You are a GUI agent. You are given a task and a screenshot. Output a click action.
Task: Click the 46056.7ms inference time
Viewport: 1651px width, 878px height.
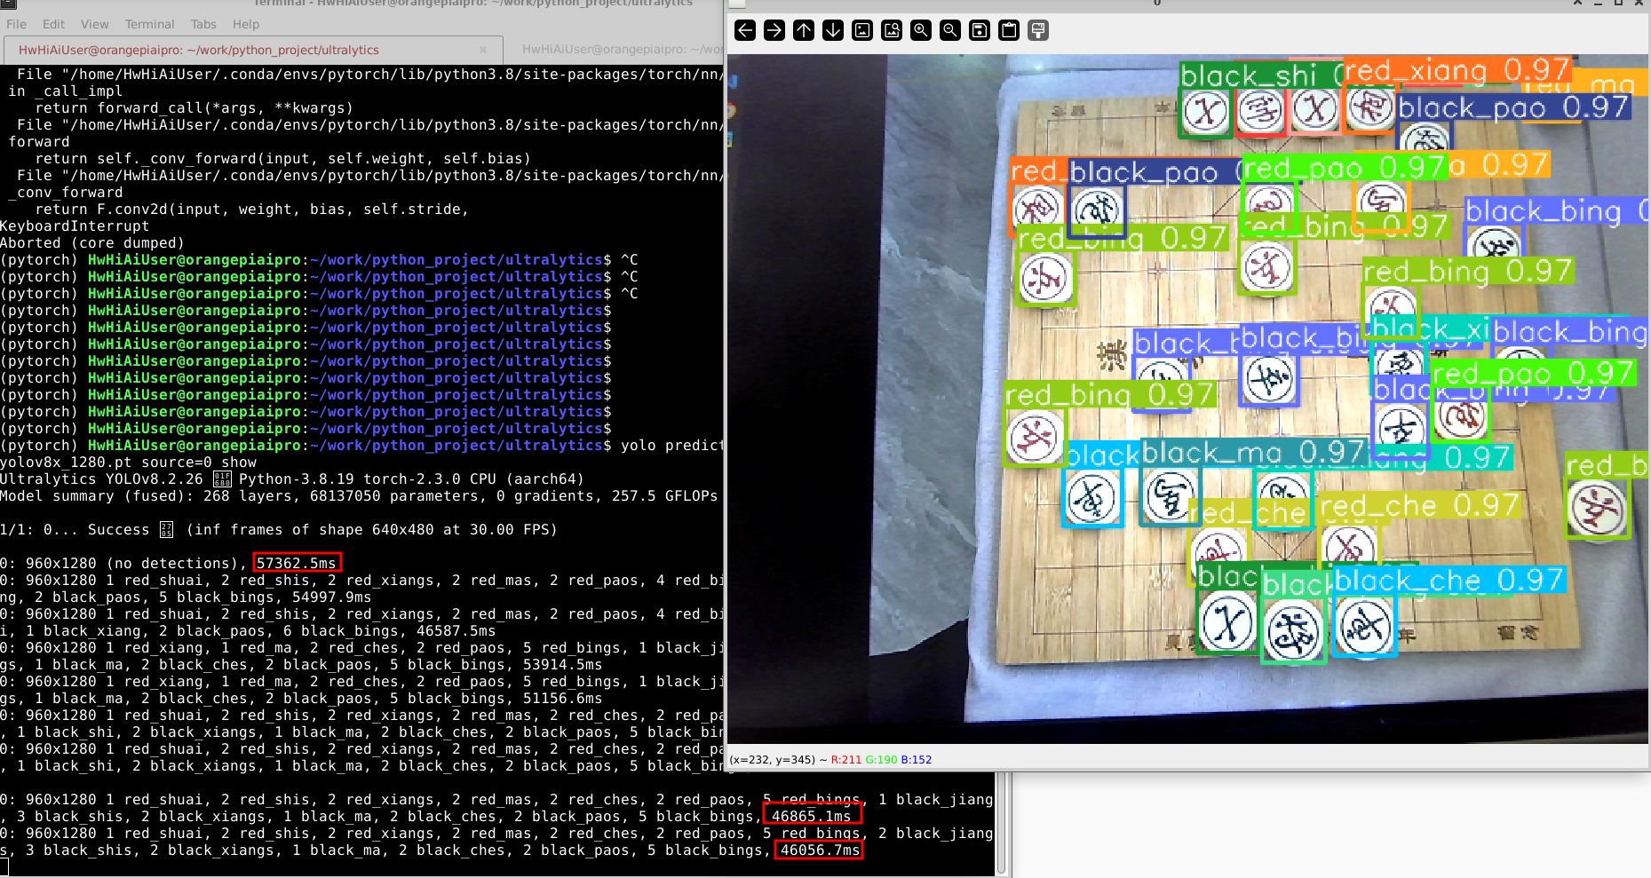(x=820, y=850)
